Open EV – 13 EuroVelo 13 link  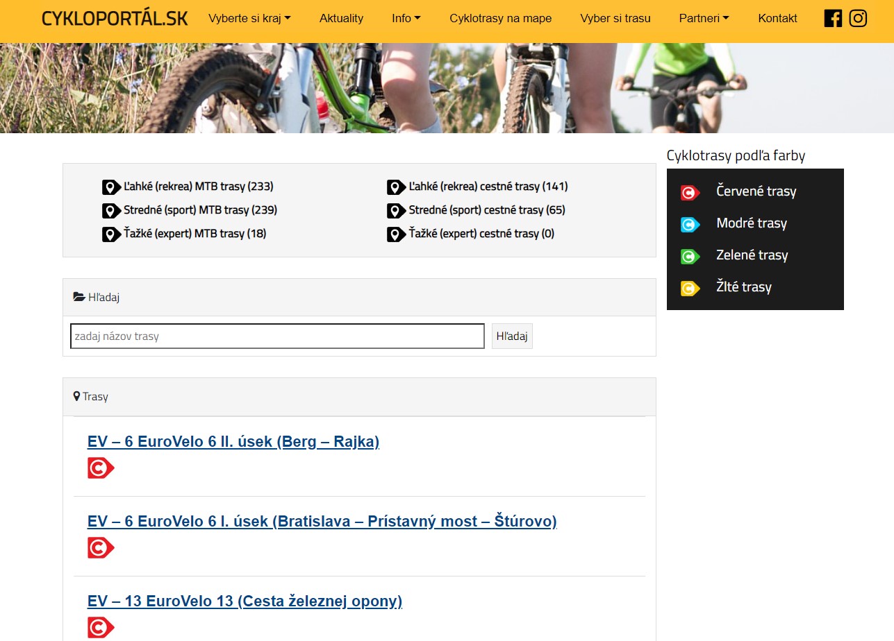245,601
